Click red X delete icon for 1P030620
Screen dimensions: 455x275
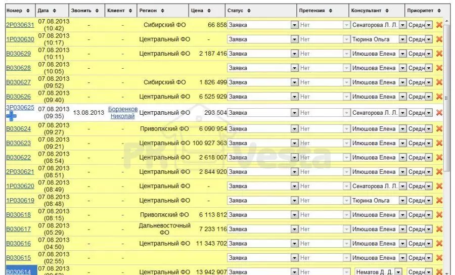(439, 187)
